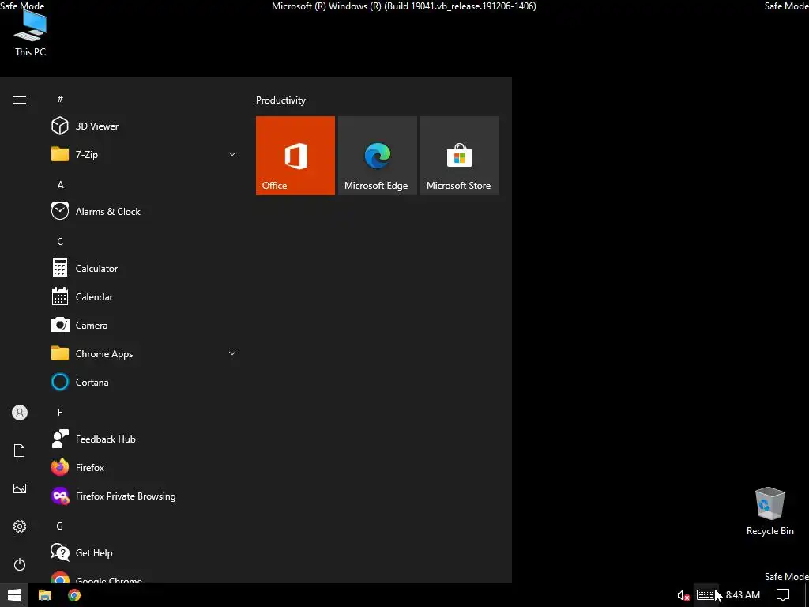Viewport: 809px width, 607px height.
Task: Select the Recycle Bin desktop icon
Action: click(x=769, y=511)
